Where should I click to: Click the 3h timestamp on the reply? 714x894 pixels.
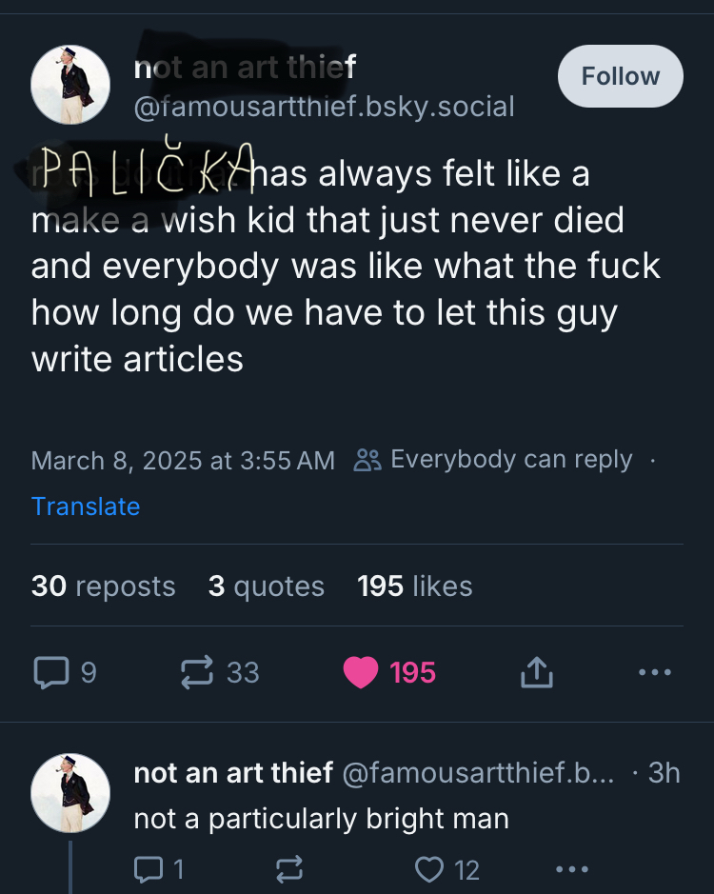(x=664, y=773)
